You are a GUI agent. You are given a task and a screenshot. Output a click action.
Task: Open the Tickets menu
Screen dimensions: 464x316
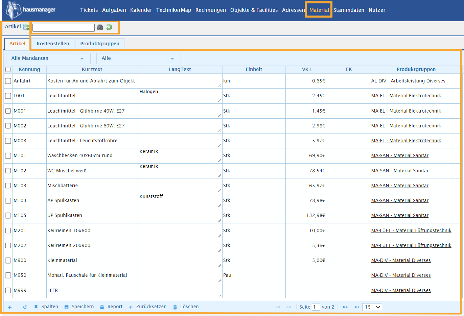coord(89,10)
